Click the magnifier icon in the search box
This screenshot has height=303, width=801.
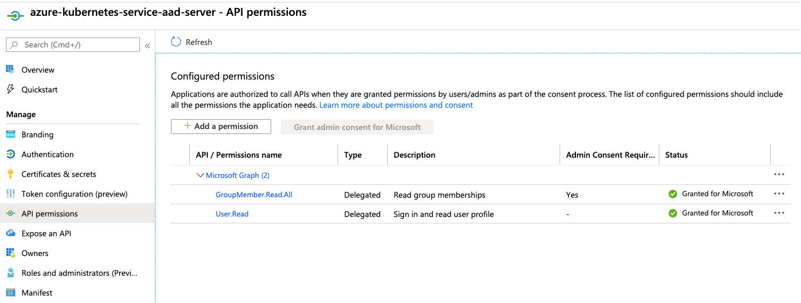coord(14,44)
